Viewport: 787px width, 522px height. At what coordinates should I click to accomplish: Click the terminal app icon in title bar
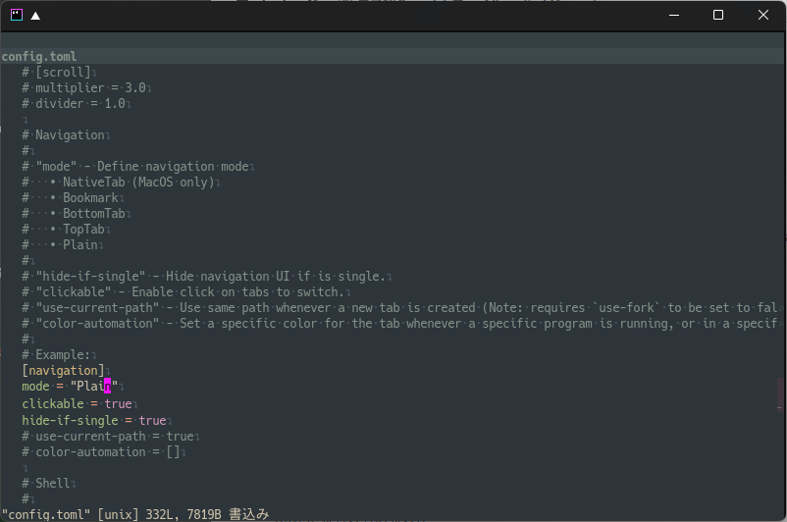point(17,15)
